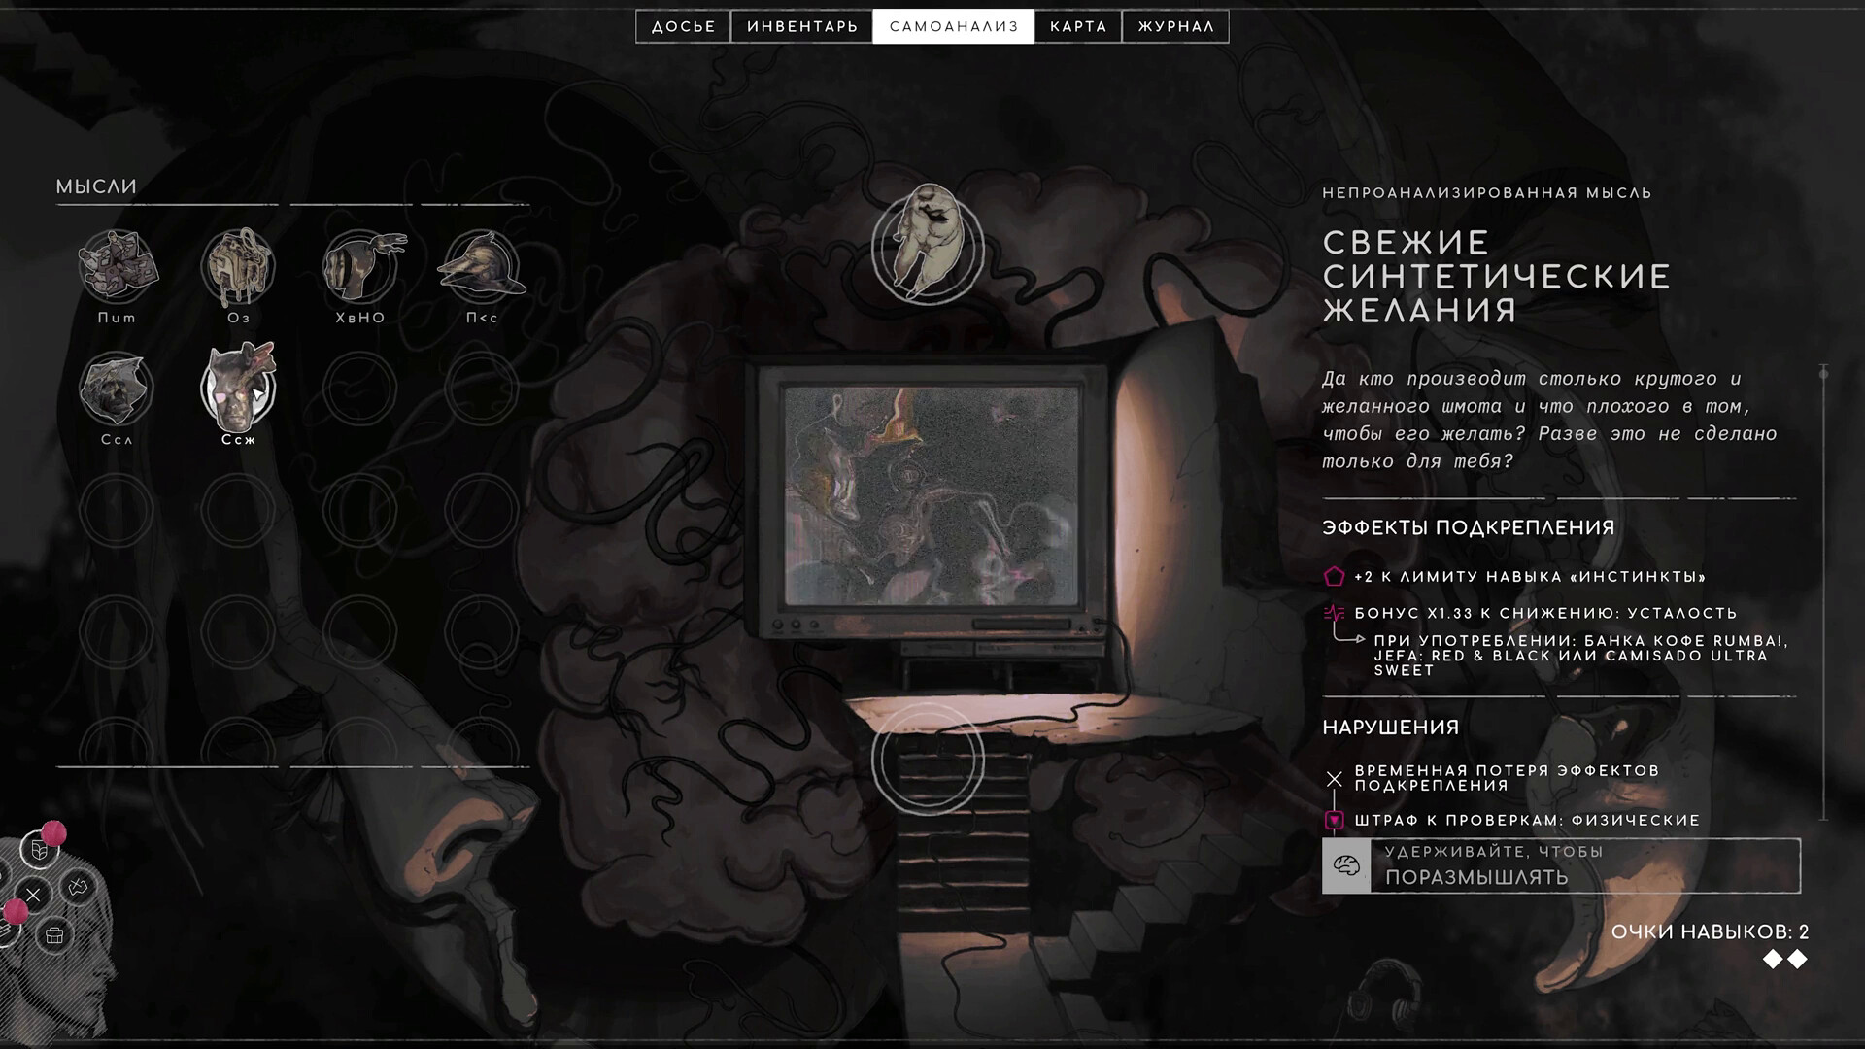Click the «Свежие синтетические желания» title
The width and height of the screenshot is (1865, 1049).
(x=1496, y=277)
